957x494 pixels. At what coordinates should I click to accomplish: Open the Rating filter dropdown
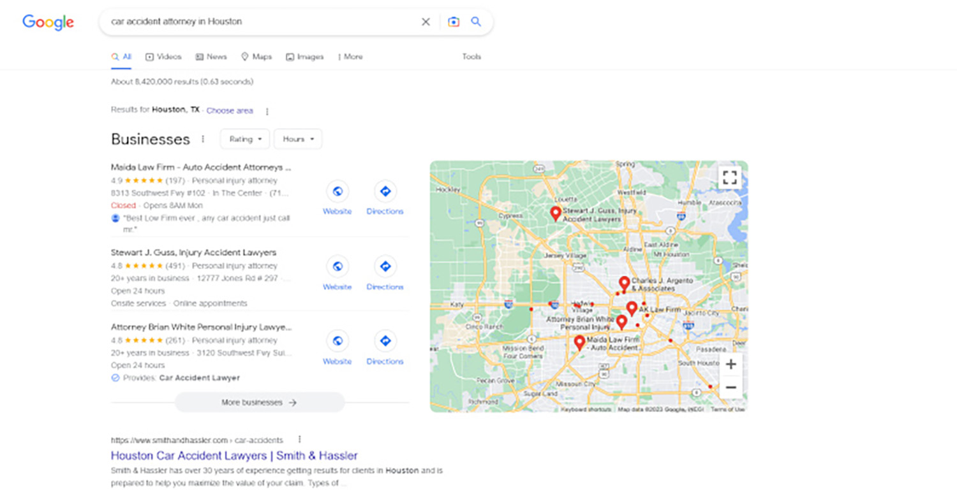click(x=245, y=139)
